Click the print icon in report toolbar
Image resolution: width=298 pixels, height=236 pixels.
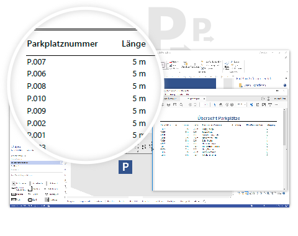click(168, 105)
